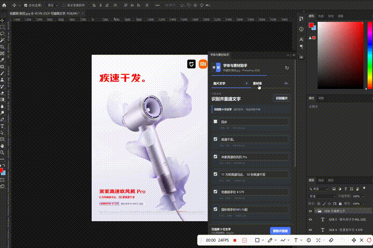
Task: Select the Lasso tool
Action: click(x=3, y=34)
